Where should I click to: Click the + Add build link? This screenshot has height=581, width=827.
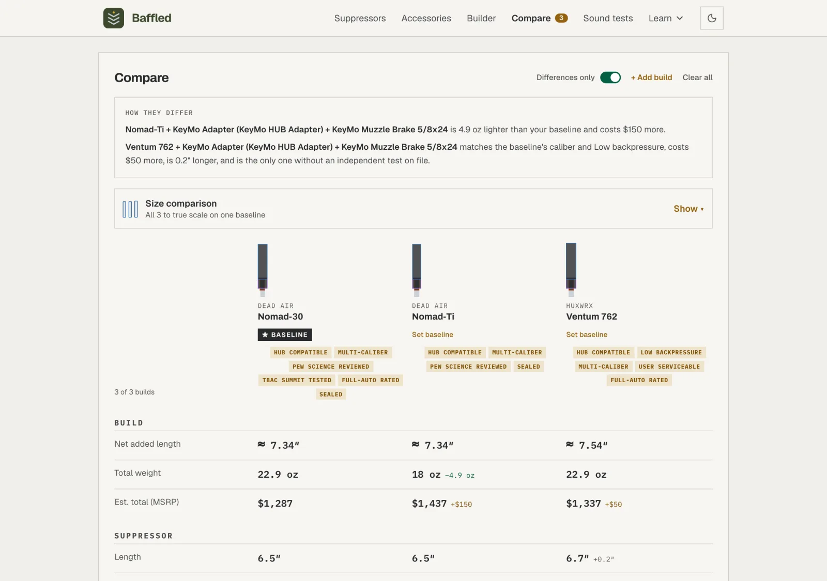[x=651, y=77]
